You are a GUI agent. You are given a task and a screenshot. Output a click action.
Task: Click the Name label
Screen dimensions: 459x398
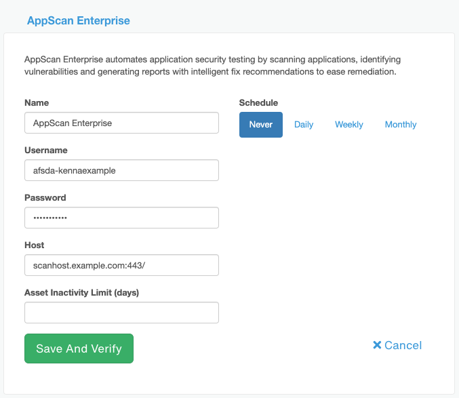37,102
